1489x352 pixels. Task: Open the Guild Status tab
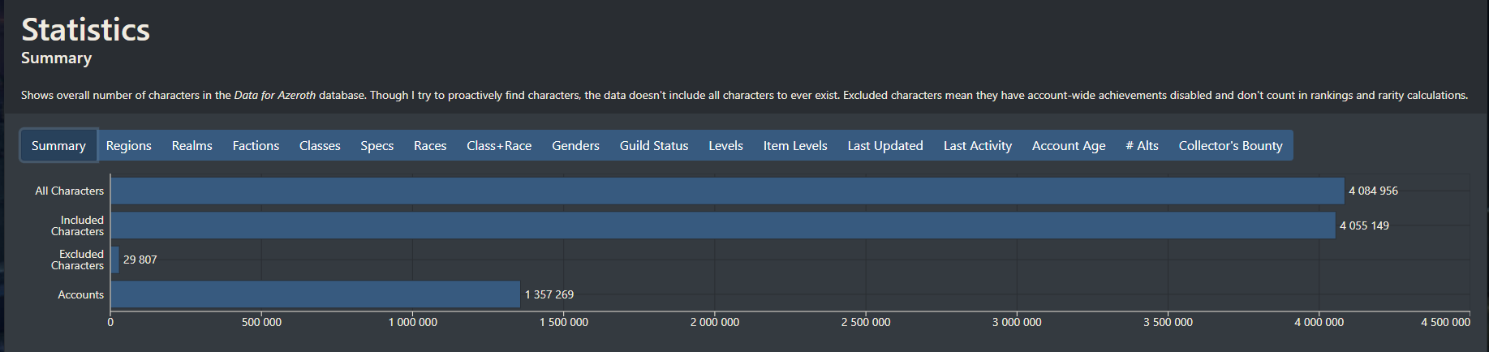(654, 146)
